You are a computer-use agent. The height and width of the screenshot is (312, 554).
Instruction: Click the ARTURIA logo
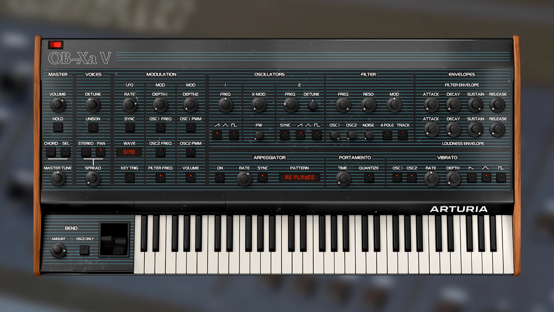coord(458,209)
